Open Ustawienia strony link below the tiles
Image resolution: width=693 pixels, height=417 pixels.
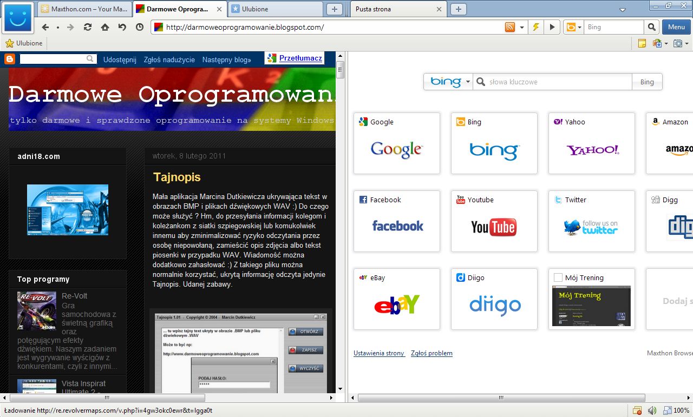379,353
